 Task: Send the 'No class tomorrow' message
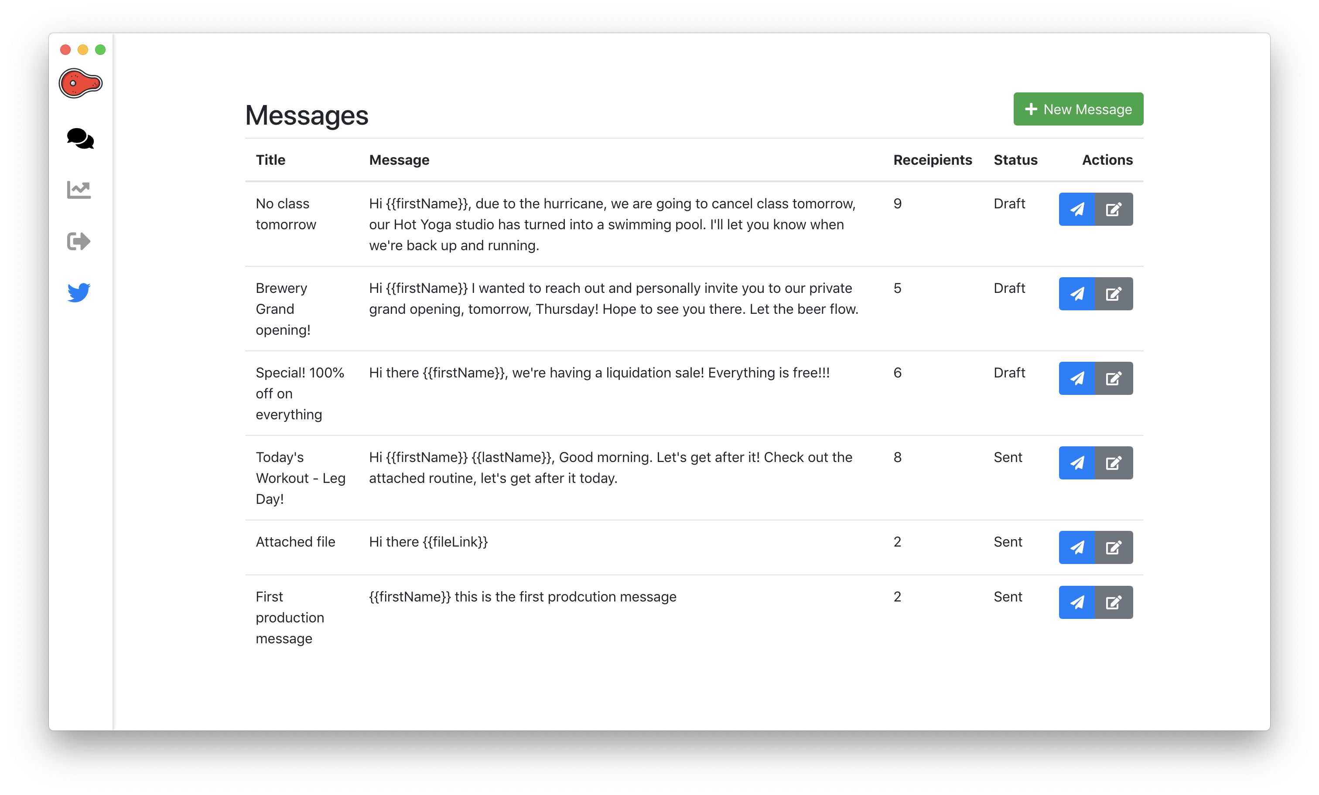[x=1076, y=209]
